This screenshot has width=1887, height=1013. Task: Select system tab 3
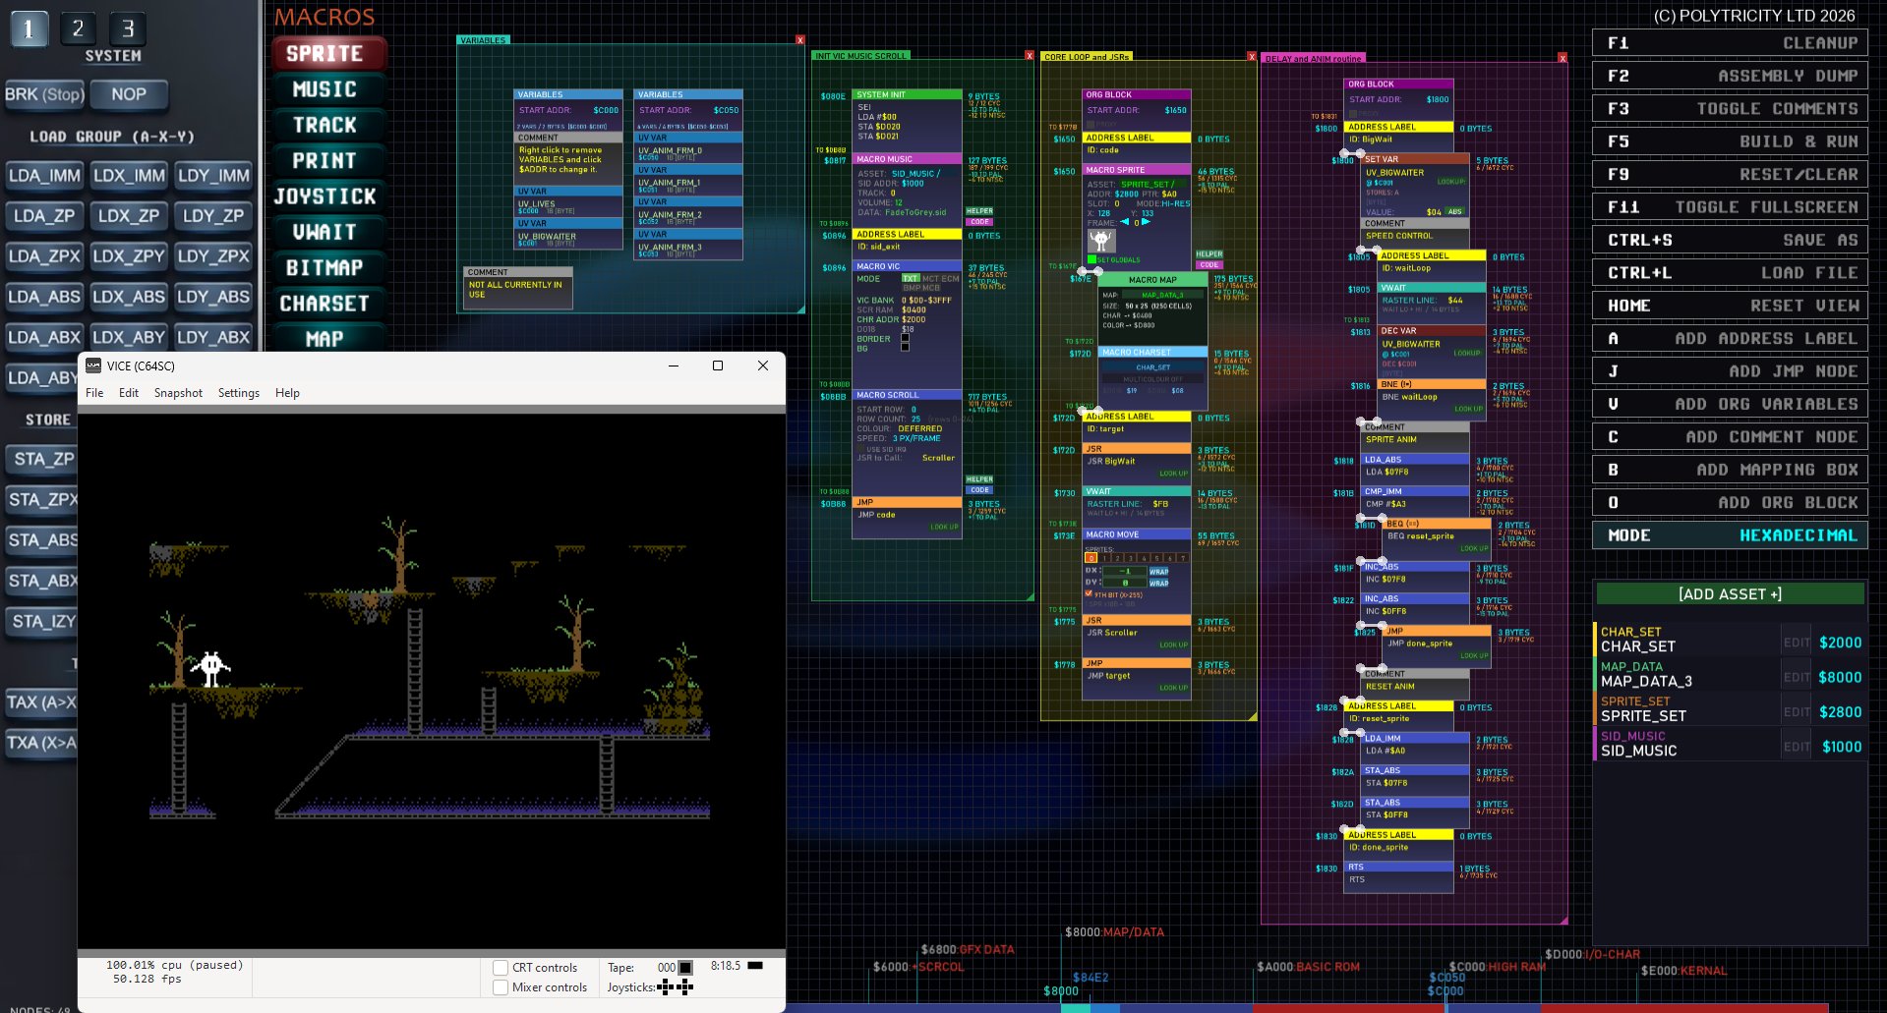coord(128,28)
